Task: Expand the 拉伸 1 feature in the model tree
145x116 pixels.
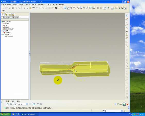Action: point(2,31)
